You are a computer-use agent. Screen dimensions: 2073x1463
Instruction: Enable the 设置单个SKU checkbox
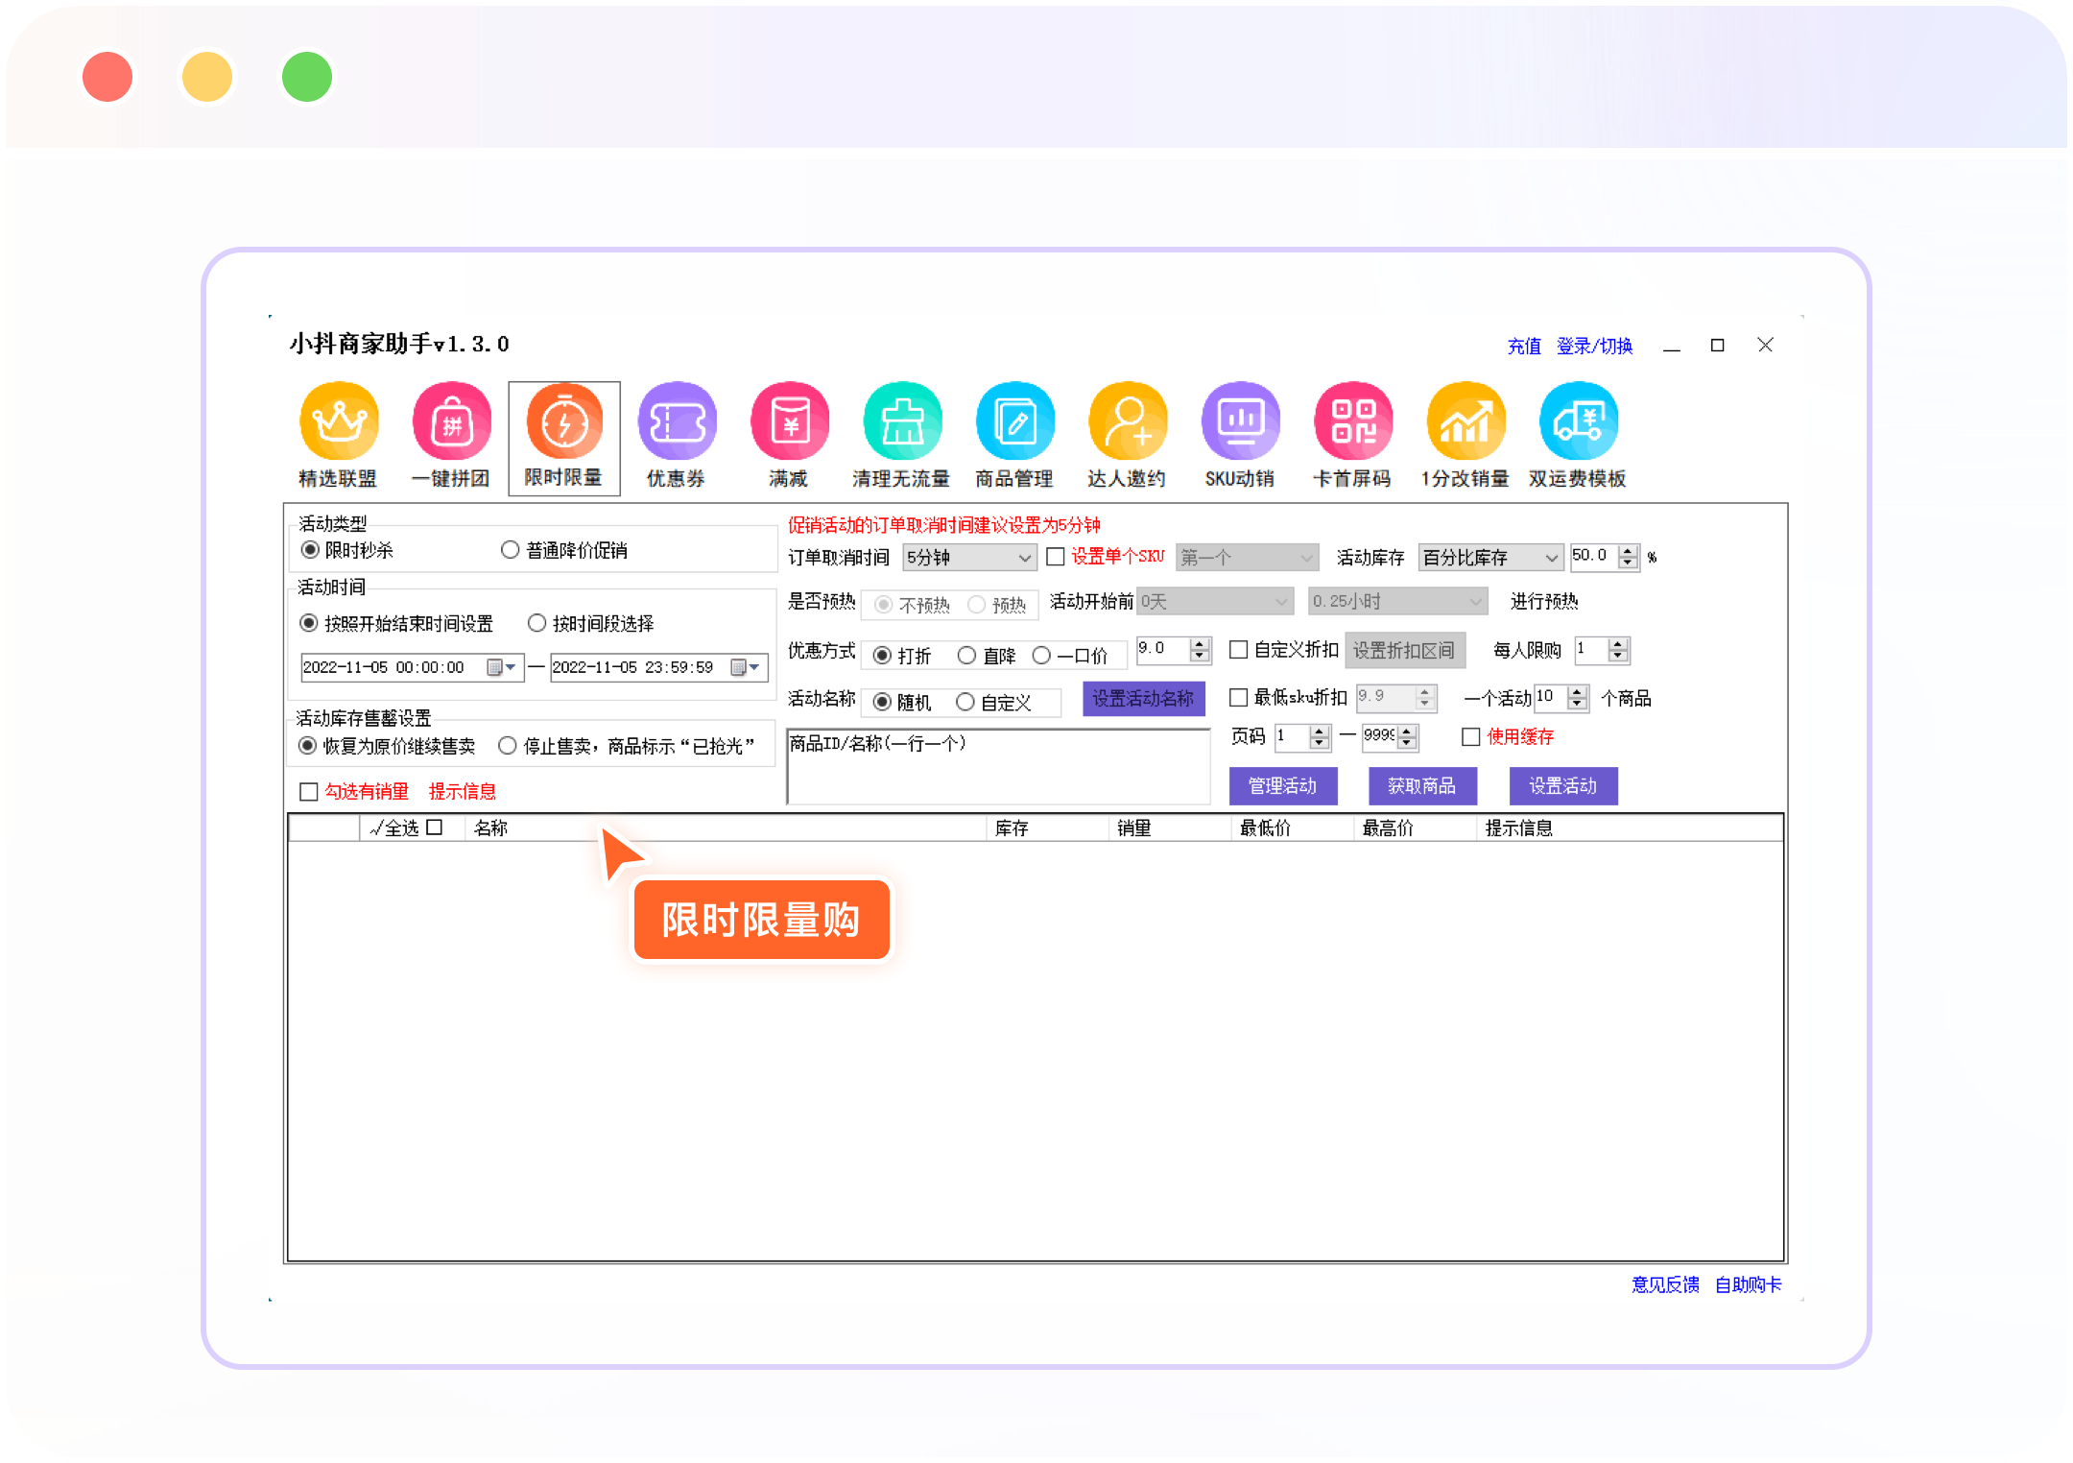click(x=1056, y=557)
